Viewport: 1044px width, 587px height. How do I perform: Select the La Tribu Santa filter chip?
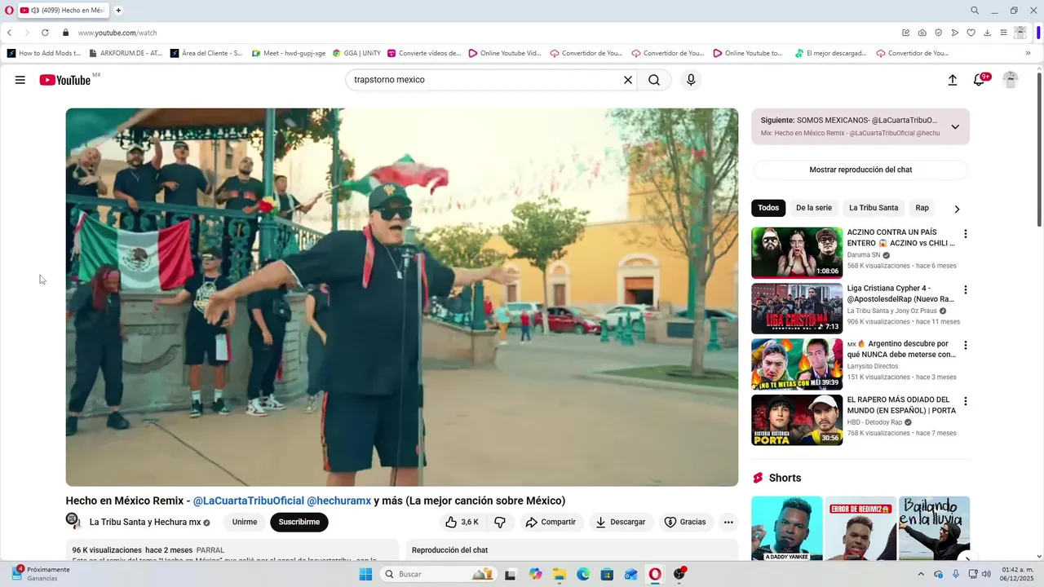(874, 208)
